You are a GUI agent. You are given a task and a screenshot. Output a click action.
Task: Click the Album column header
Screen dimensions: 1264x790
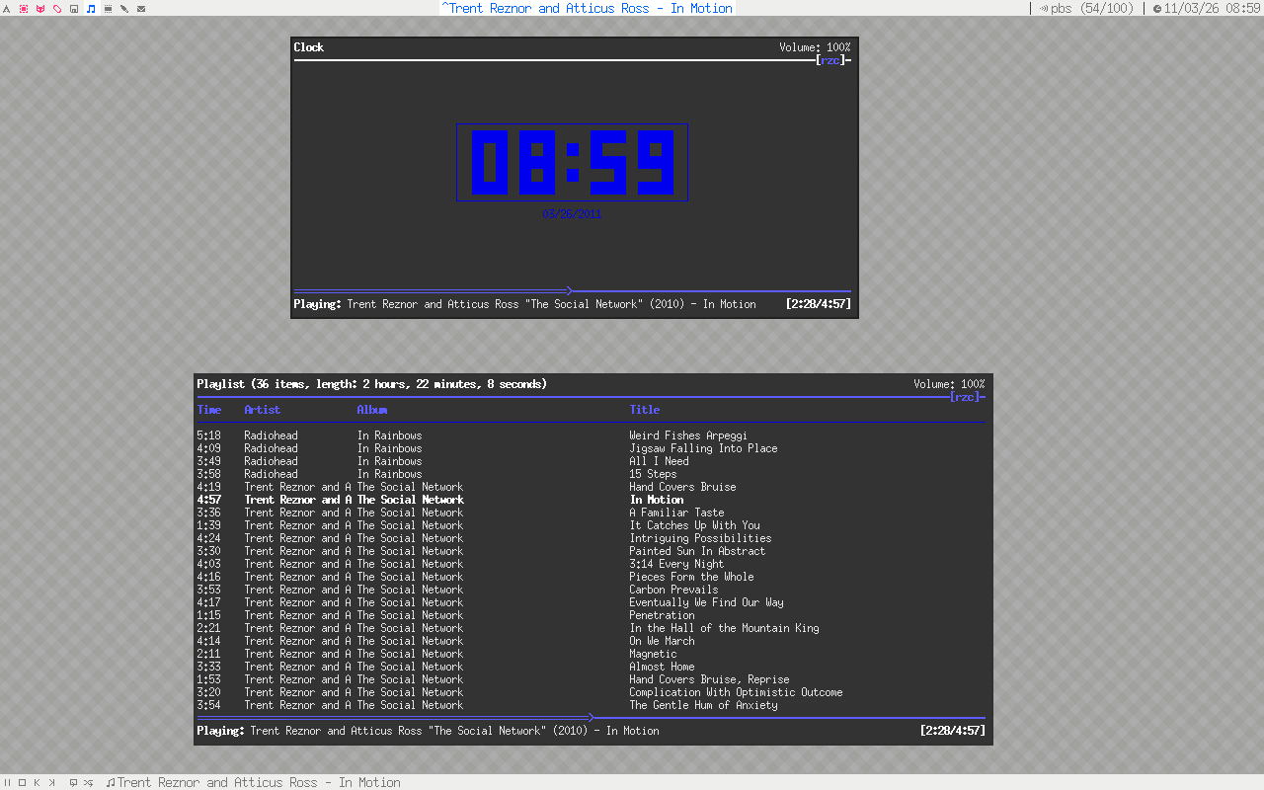pos(372,410)
